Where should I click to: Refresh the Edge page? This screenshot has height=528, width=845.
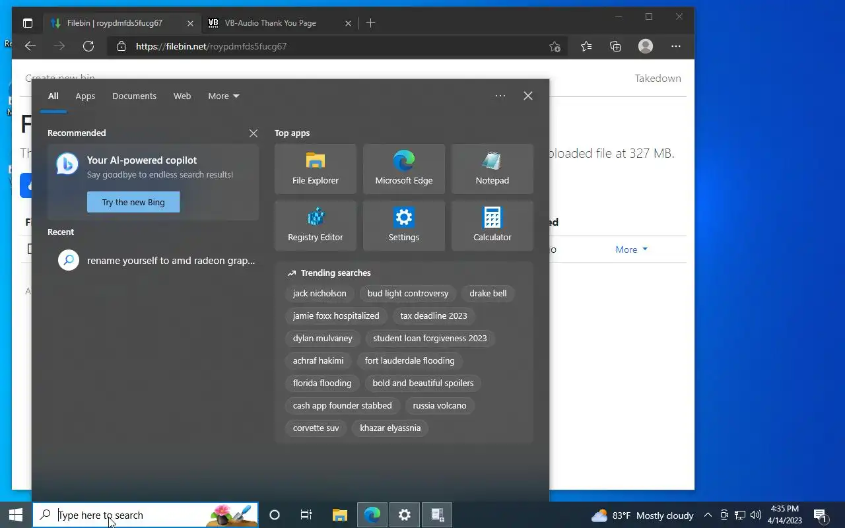pos(88,46)
